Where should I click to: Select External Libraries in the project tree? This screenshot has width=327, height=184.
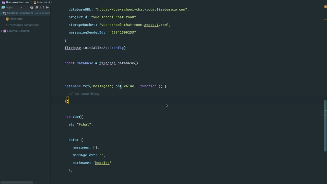[18, 31]
